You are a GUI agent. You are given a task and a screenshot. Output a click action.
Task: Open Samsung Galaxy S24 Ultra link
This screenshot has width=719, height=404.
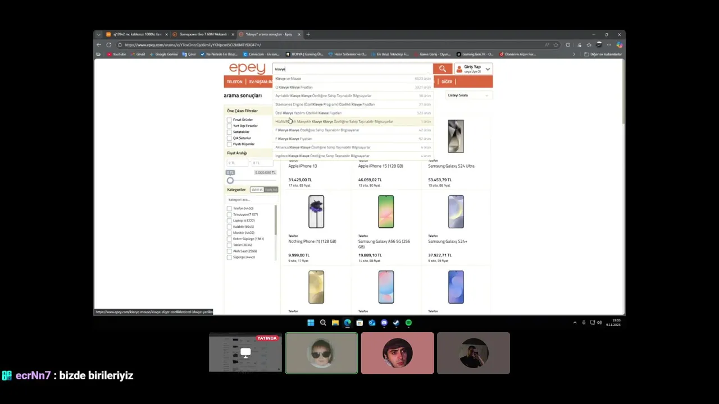451,166
